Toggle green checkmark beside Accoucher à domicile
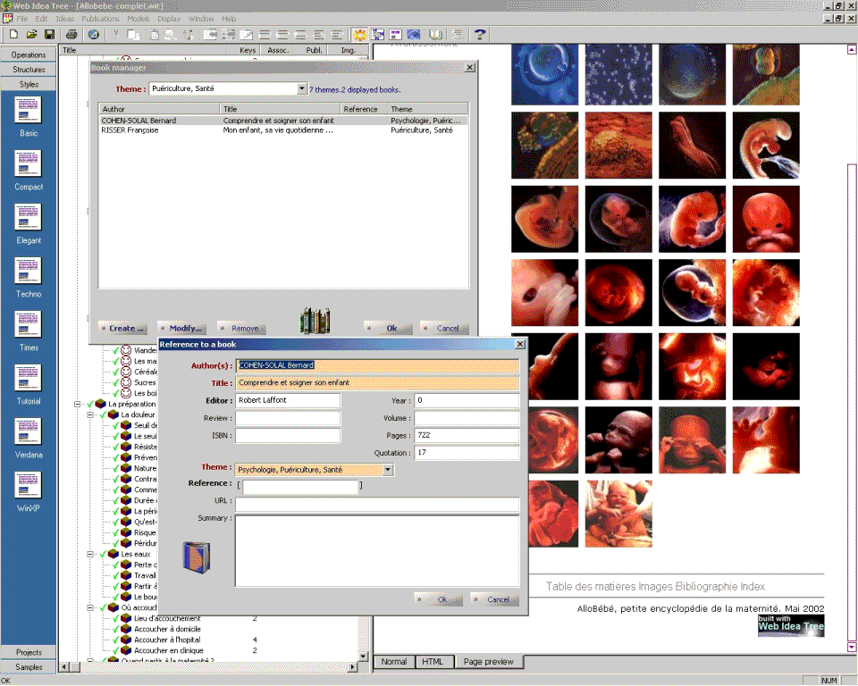Screen dimensions: 858x686 click(x=115, y=629)
